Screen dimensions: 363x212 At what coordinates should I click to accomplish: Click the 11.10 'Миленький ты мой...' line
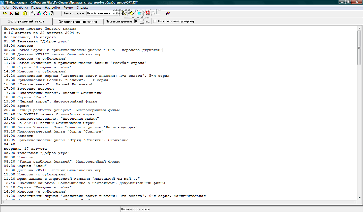(72, 179)
